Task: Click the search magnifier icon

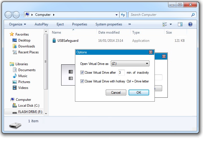Action: [193, 15]
